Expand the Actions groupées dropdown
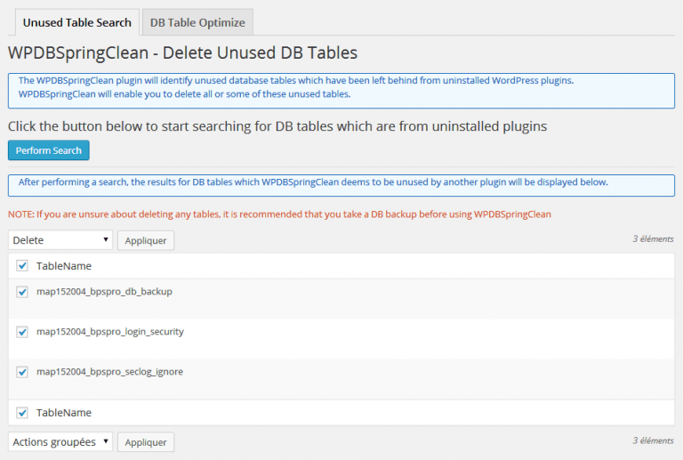Image resolution: width=683 pixels, height=460 pixels. [60, 442]
